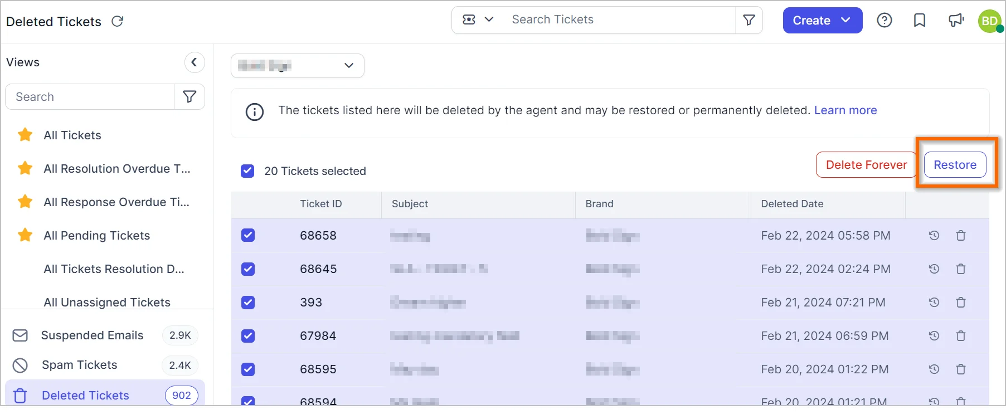
Task: Delete ticket 393 with its trash icon
Action: tap(961, 303)
